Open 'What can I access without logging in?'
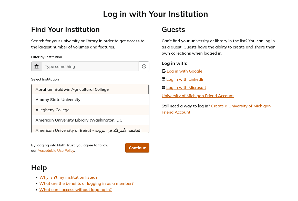This screenshot has height=201, width=298. 76,189
